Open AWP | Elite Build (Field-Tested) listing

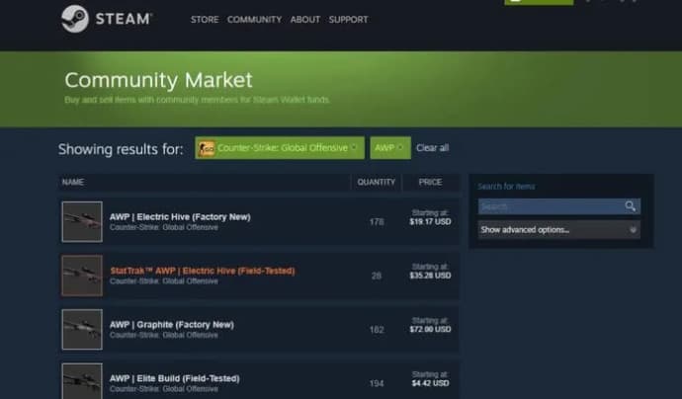click(x=174, y=378)
